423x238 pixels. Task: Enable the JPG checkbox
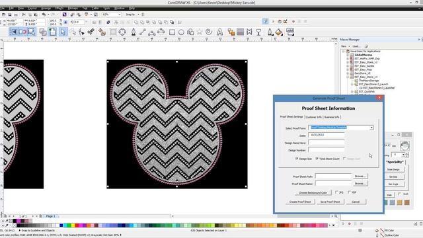coord(336,192)
